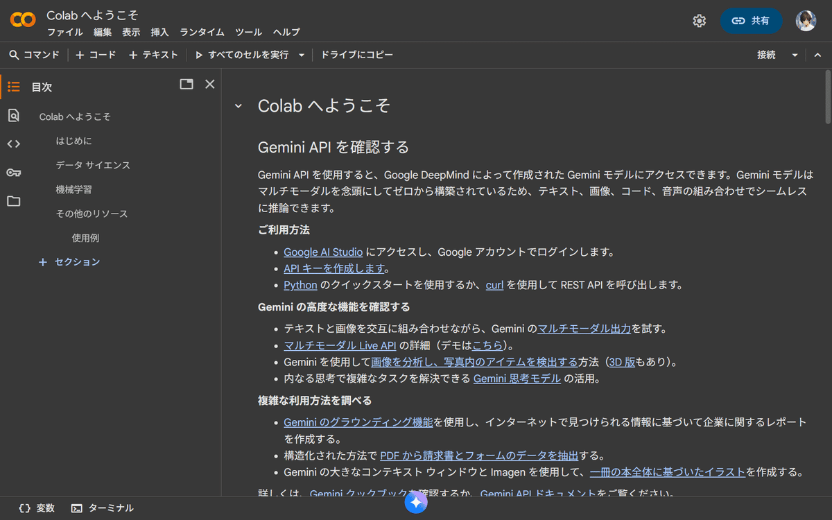Image resolution: width=832 pixels, height=520 pixels.
Task: Click Gemini の高度な機能を確認する subheading
Action: tap(334, 306)
